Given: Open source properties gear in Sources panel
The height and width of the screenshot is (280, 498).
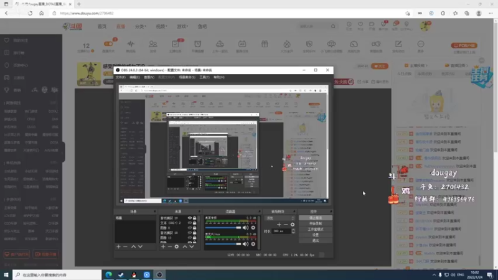Looking at the screenshot, I should pos(177,246).
